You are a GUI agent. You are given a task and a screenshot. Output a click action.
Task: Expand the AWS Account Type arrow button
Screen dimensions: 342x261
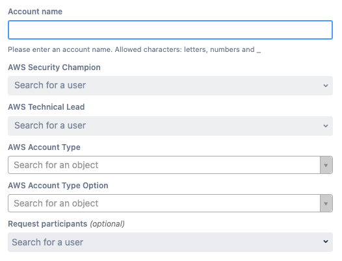pyautogui.click(x=326, y=165)
